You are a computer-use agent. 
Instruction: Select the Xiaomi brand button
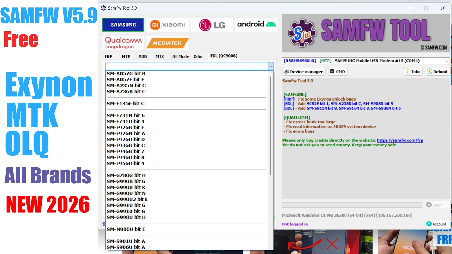167,25
